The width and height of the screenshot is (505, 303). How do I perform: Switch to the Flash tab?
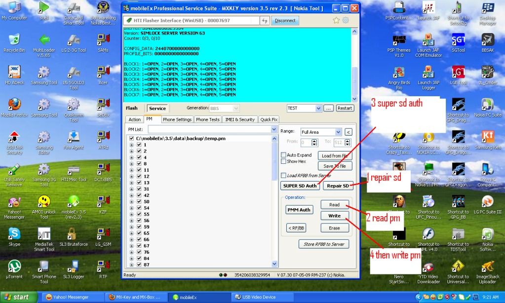tap(132, 108)
